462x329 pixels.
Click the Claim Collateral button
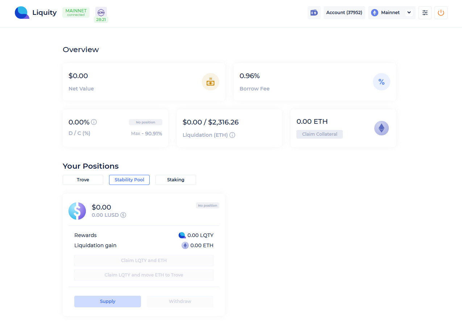319,134
